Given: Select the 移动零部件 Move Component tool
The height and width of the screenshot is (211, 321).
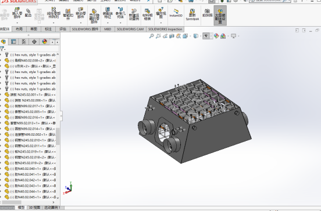Looking at the screenshot, I should click(x=81, y=13).
